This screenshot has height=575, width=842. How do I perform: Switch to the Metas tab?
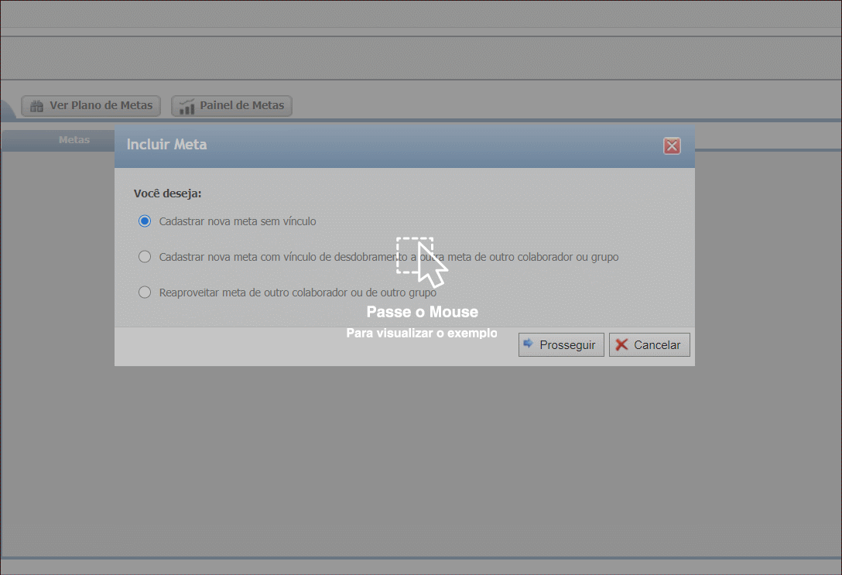pos(74,140)
